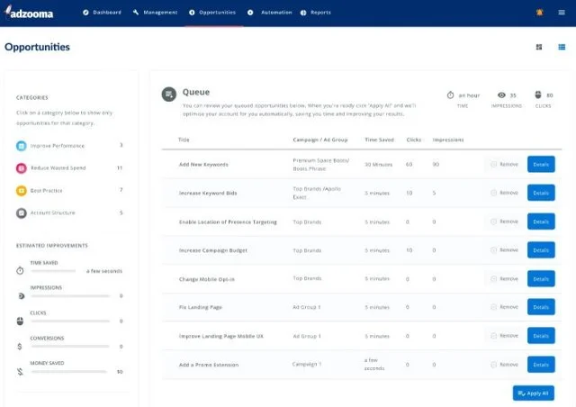The width and height of the screenshot is (576, 407).
Task: Remove Enable Location of Presence Targeting
Action: pyautogui.click(x=504, y=222)
